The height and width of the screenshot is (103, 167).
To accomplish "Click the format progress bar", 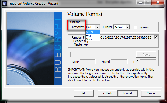I will [x=102, y=54].
